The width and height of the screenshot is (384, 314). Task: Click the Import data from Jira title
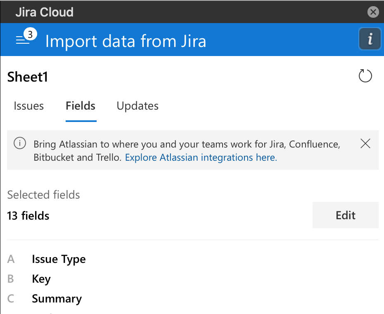click(126, 41)
